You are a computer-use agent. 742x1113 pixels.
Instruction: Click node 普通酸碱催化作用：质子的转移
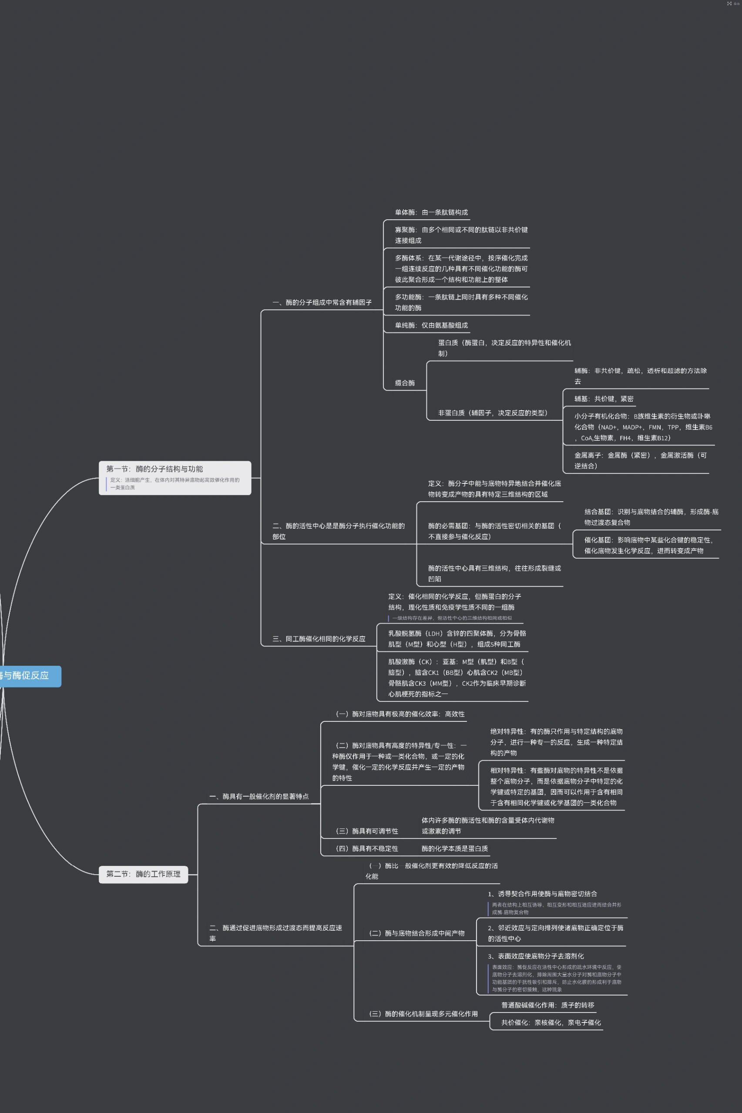pos(547,1005)
